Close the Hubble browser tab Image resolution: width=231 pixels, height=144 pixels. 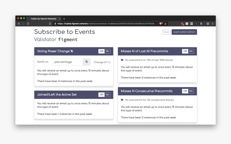pyautogui.click(x=60, y=19)
